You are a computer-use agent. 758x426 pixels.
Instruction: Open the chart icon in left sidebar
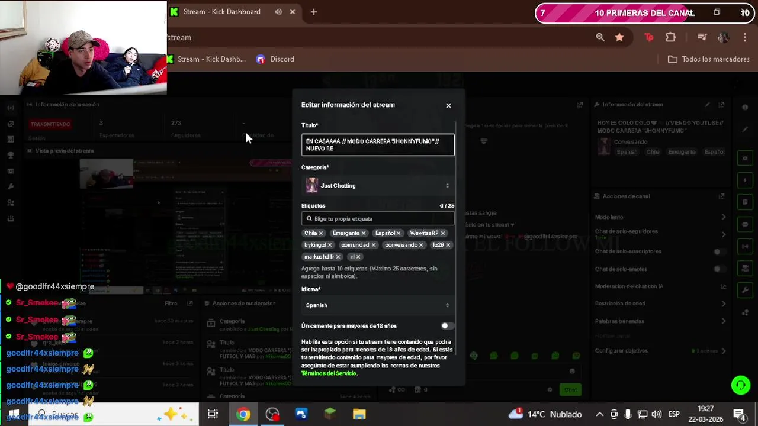11,140
